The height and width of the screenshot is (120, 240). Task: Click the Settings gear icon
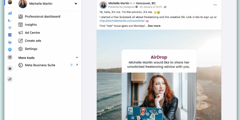(20, 49)
